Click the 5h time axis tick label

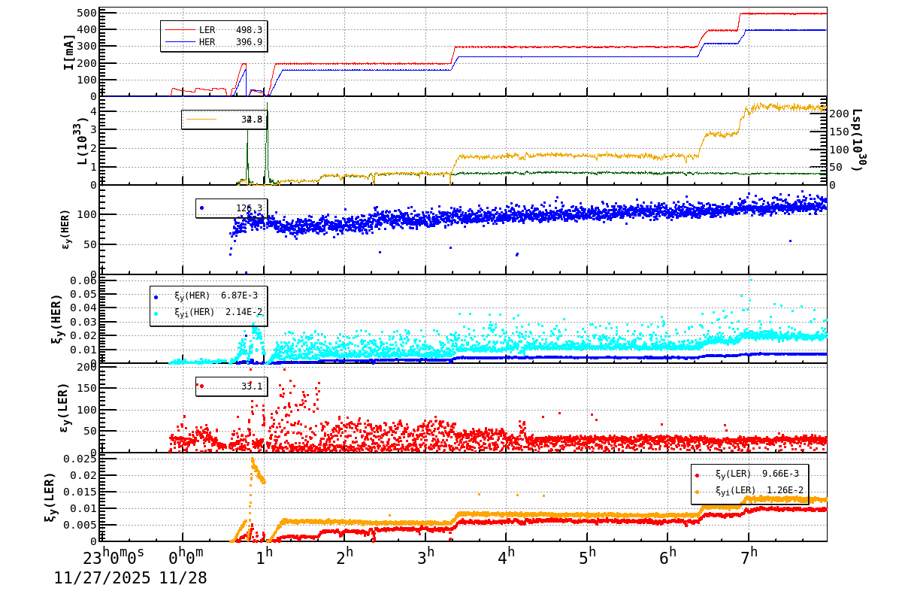[x=587, y=558]
